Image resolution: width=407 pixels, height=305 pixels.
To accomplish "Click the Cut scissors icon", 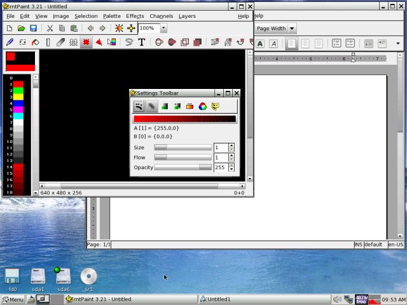I will [x=49, y=29].
